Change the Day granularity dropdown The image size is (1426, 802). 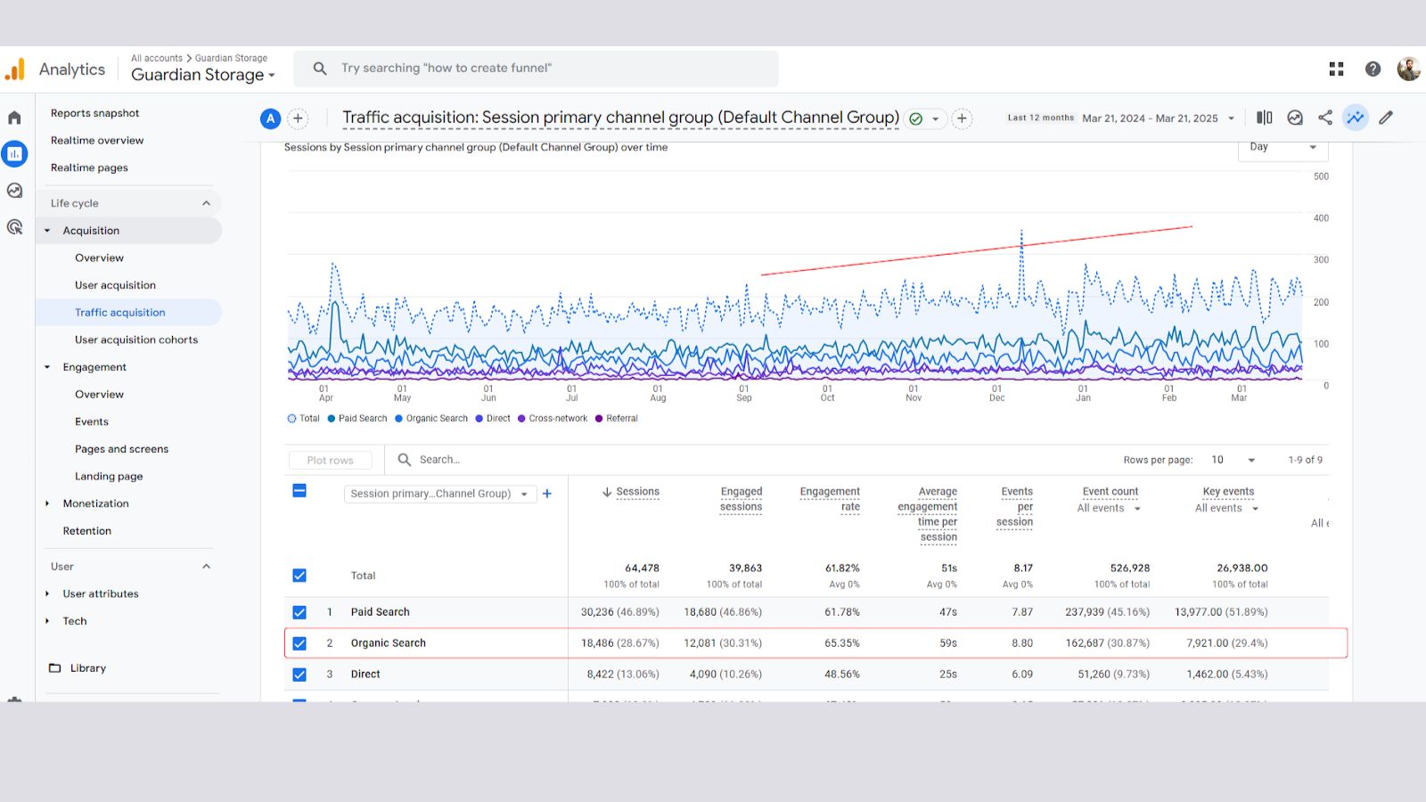pyautogui.click(x=1283, y=147)
